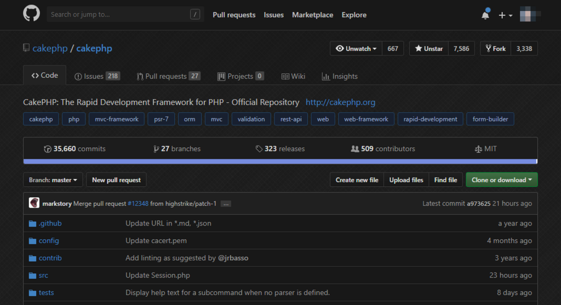Expand the Unwatch dropdown

click(x=356, y=49)
